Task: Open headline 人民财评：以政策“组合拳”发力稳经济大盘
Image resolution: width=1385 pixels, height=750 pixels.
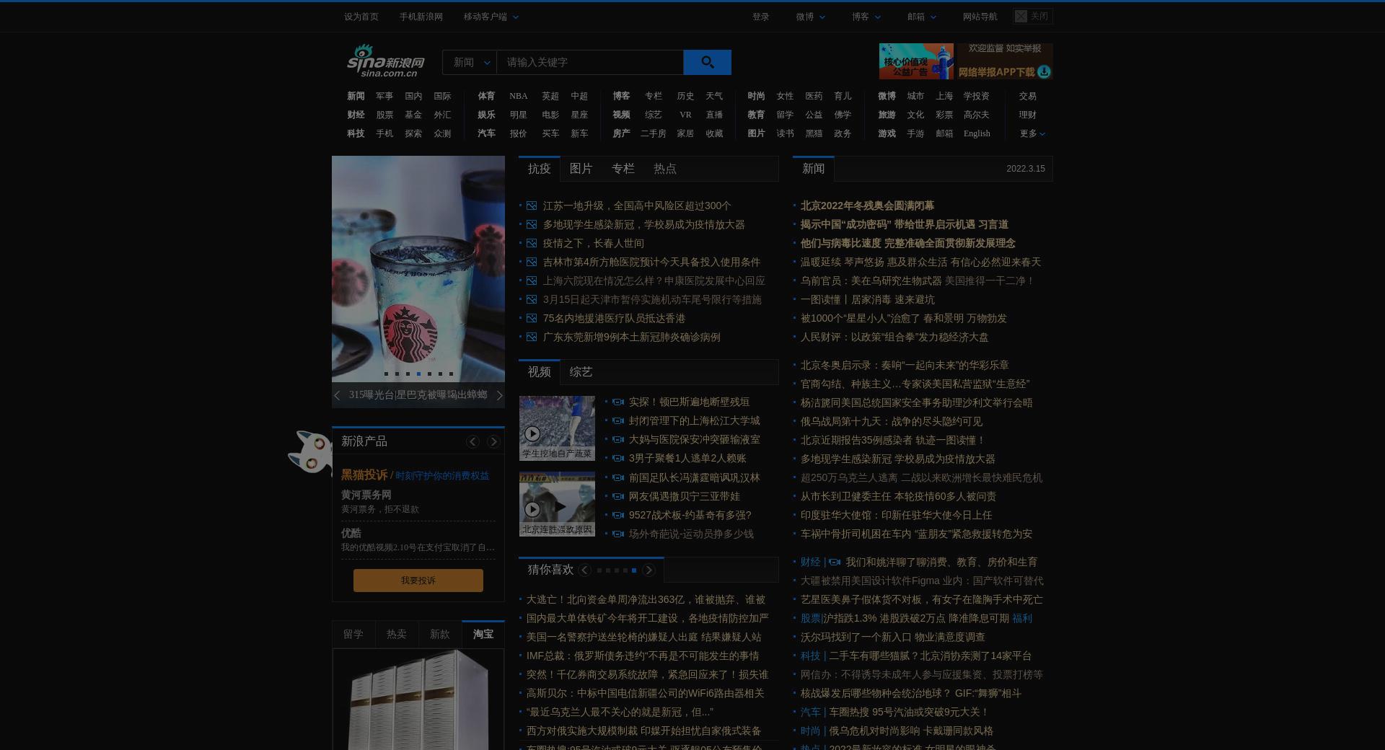Action: [894, 337]
